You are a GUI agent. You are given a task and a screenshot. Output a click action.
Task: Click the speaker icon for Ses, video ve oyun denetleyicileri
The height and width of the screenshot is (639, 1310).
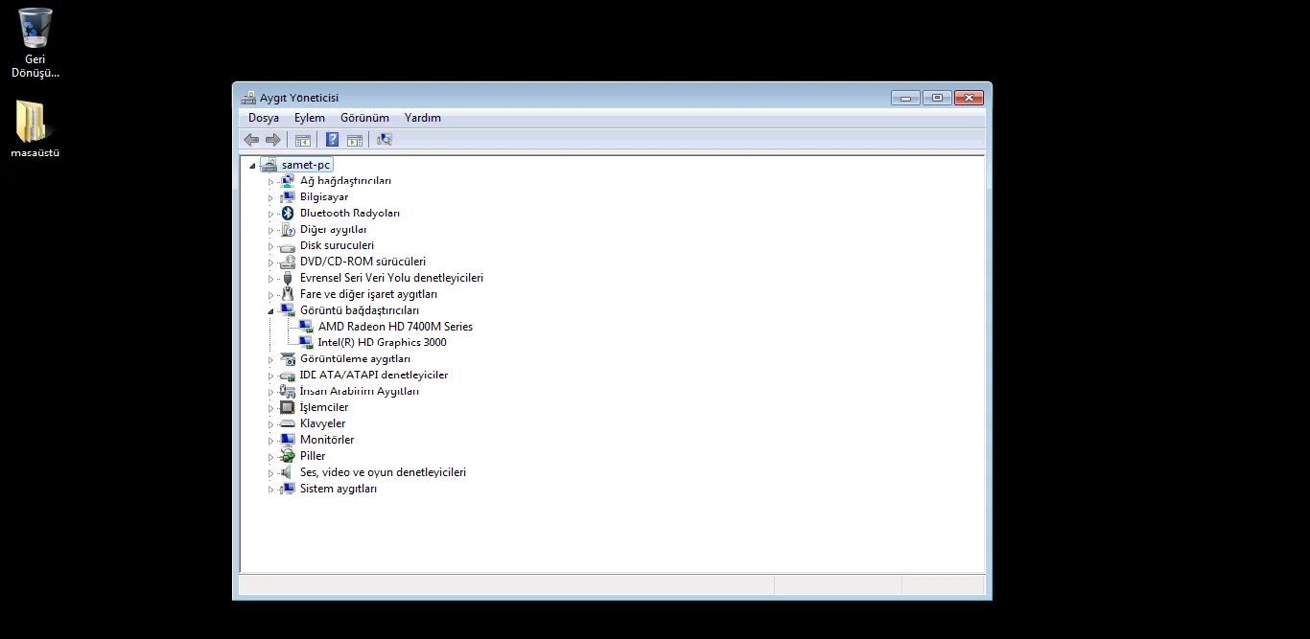287,472
